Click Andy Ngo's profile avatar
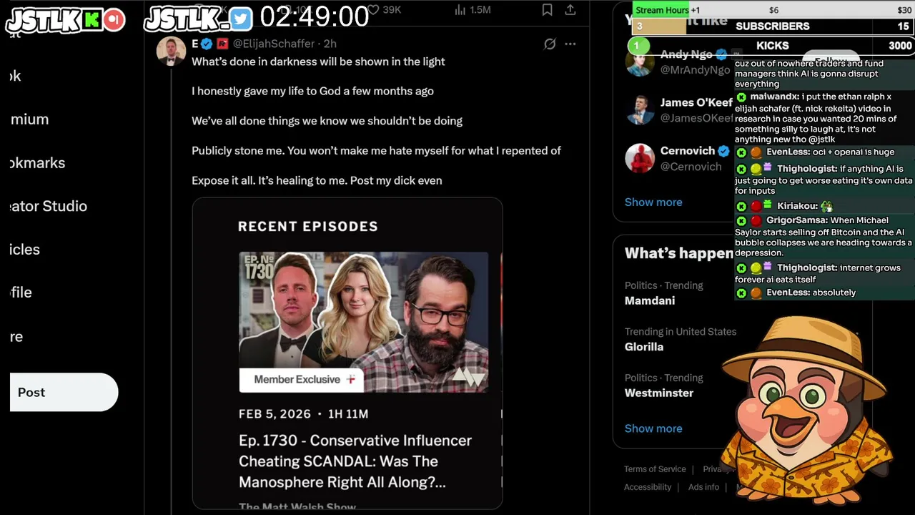 [x=639, y=62]
